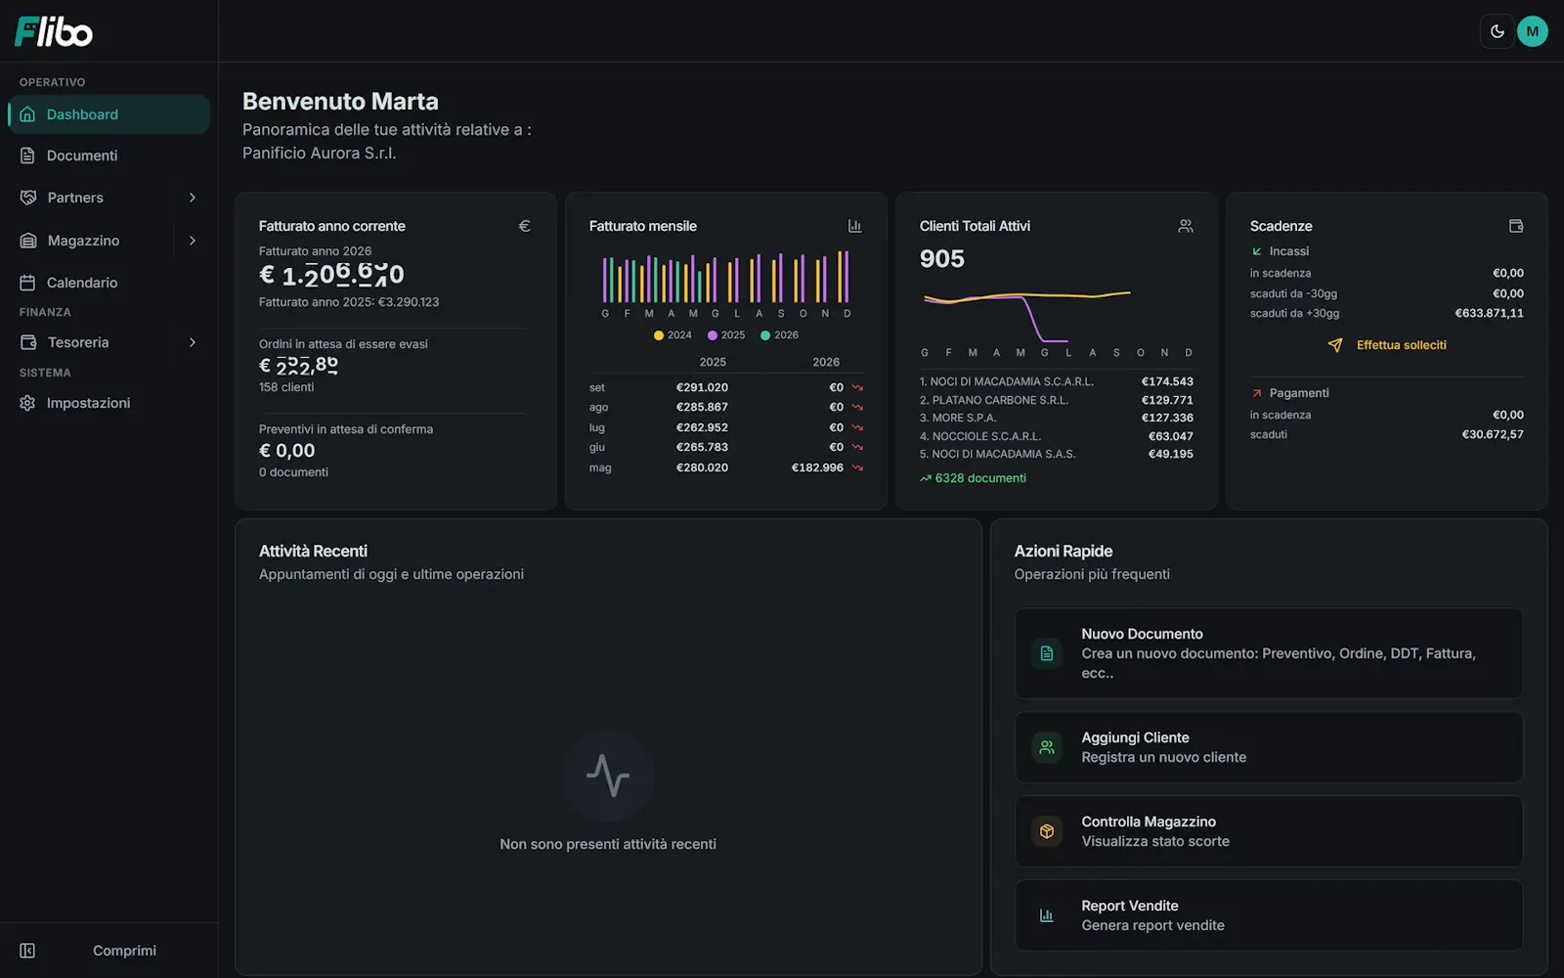
Task: Expand the Partners submenu chevron
Action: pyautogui.click(x=193, y=198)
